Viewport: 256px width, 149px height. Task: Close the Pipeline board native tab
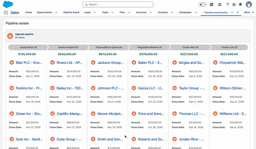click(238, 13)
